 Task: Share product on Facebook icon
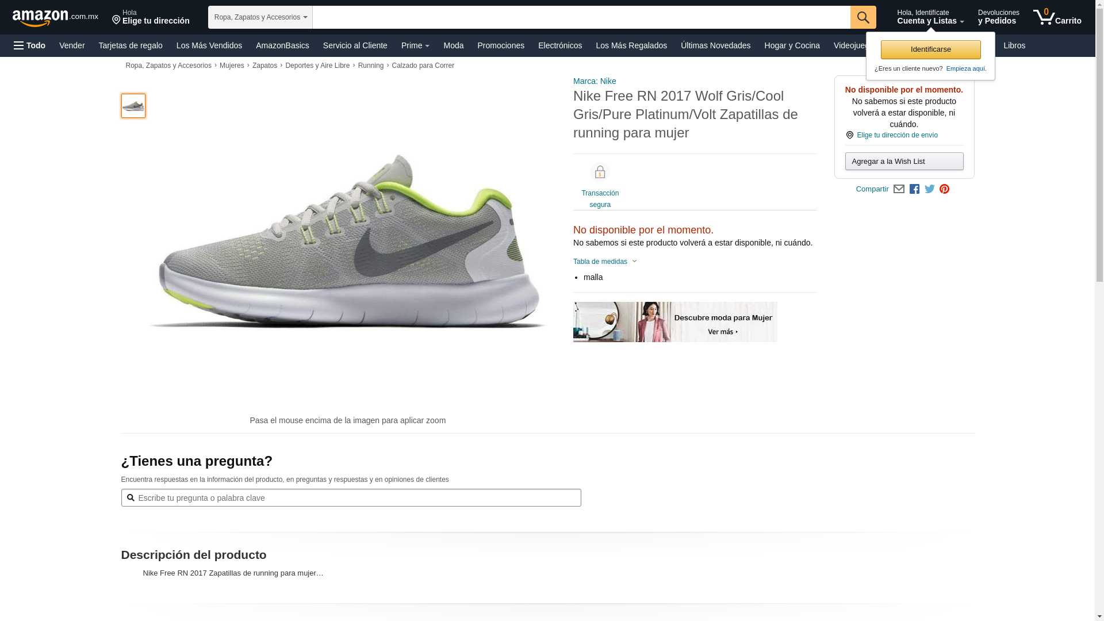pyautogui.click(x=914, y=189)
